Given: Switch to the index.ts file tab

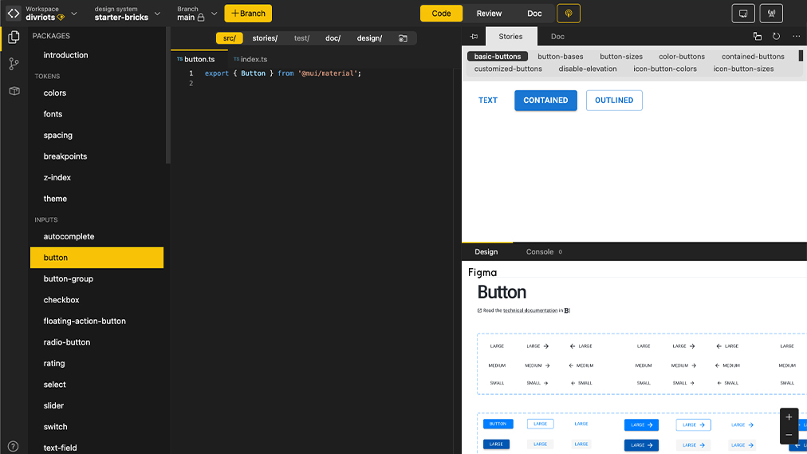Looking at the screenshot, I should (250, 59).
